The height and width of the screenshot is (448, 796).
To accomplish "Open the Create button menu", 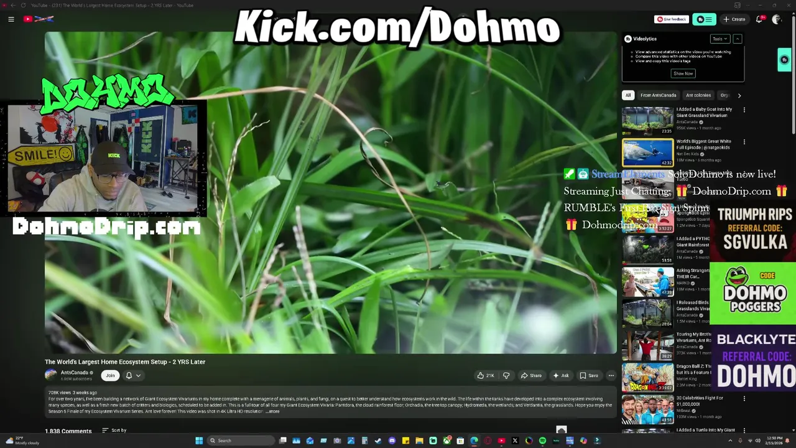I will pos(734,19).
